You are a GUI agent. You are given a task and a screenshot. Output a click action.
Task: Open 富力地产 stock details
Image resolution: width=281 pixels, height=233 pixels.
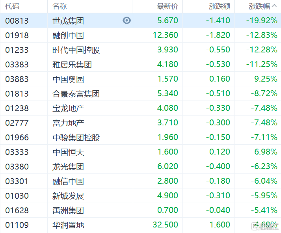tap(68, 123)
